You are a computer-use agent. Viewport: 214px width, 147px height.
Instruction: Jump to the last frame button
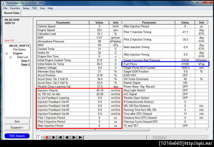tap(80, 137)
